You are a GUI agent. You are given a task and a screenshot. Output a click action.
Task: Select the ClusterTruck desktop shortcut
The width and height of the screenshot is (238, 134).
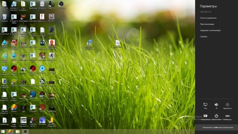coord(4,31)
